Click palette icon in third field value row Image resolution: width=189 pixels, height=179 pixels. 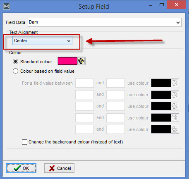pos(175,106)
